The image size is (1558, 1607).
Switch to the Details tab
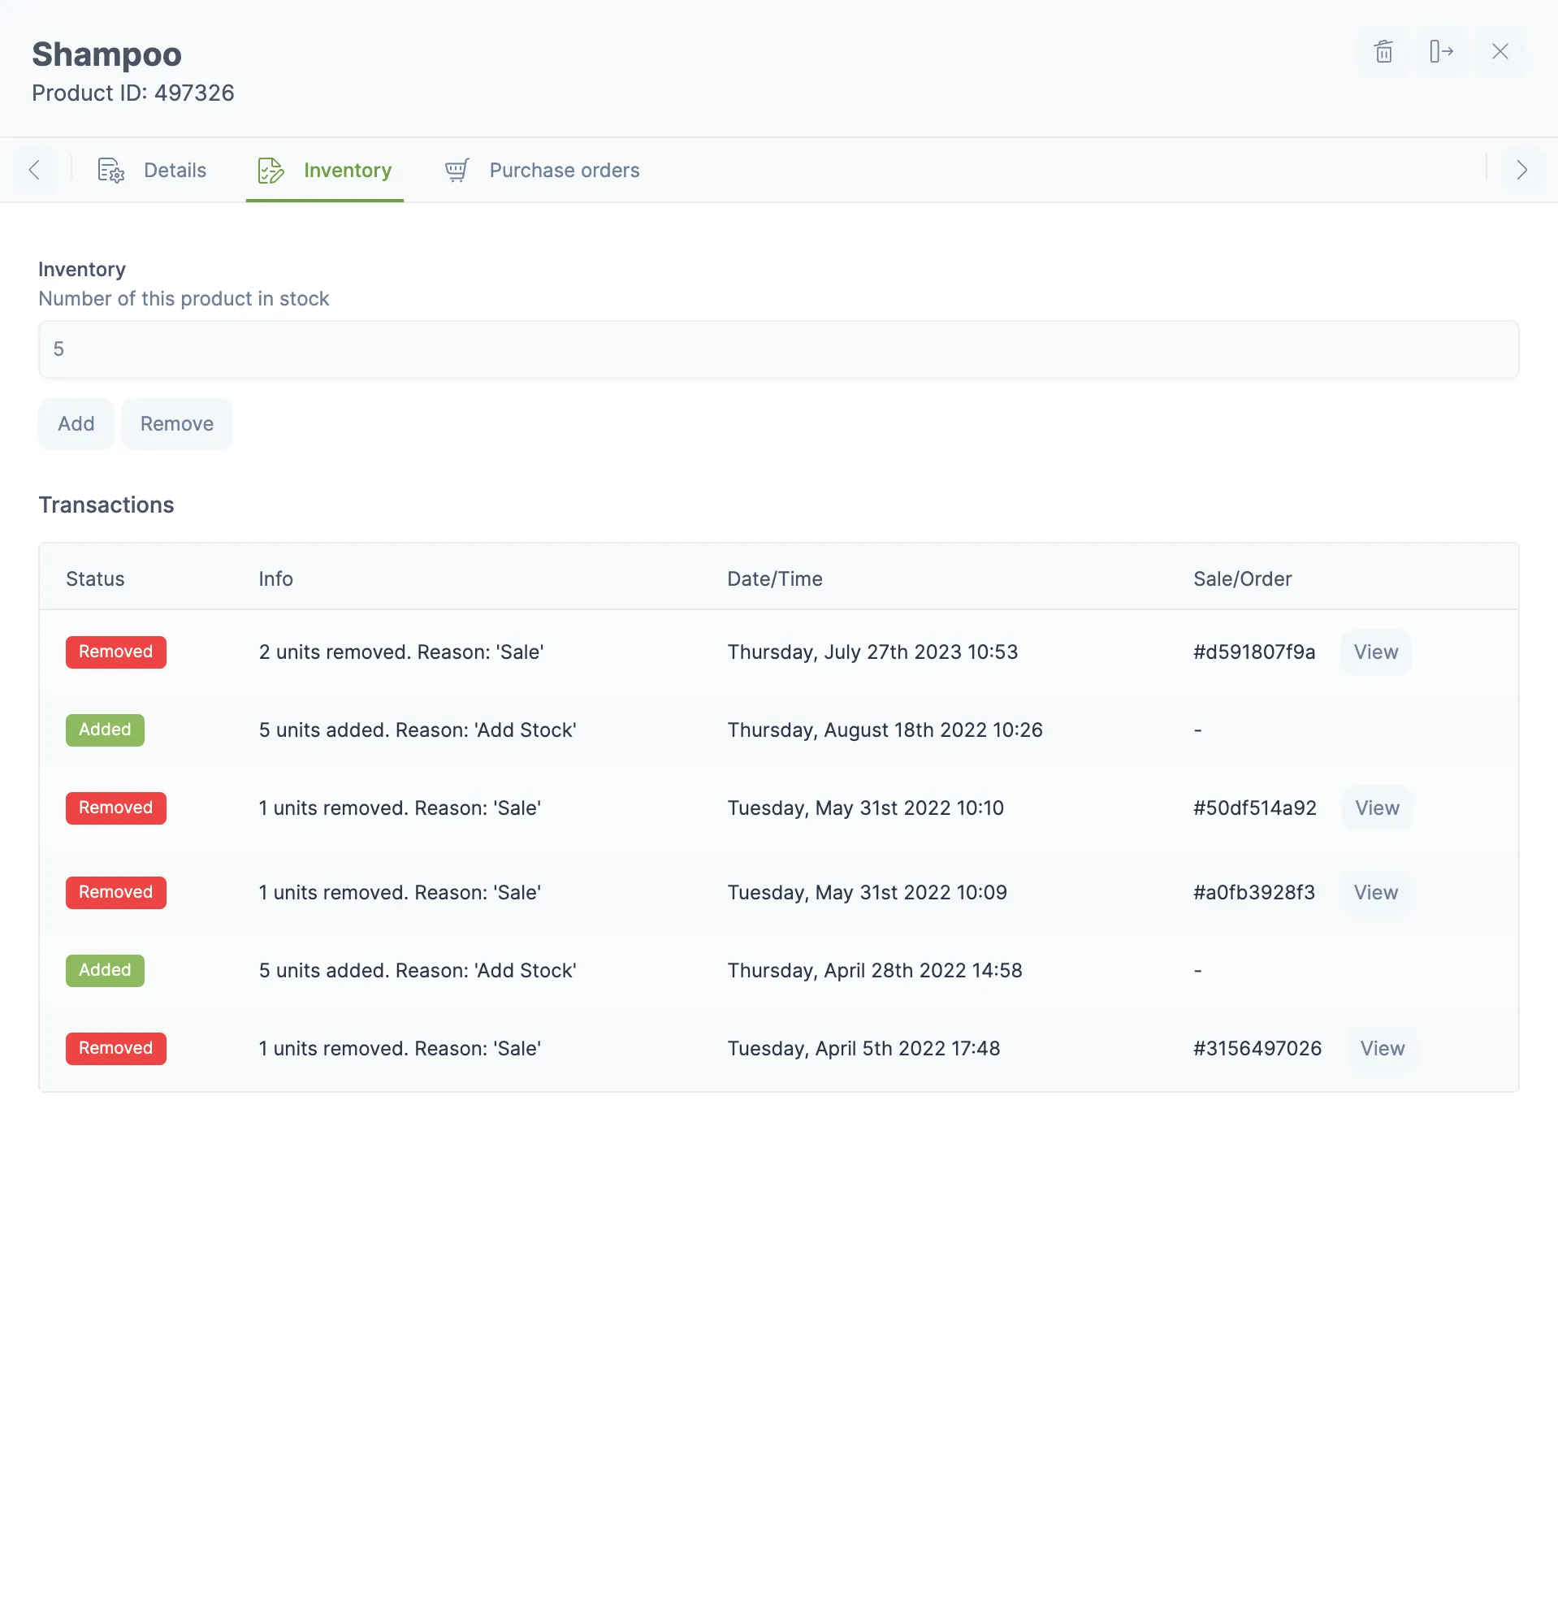coord(175,170)
